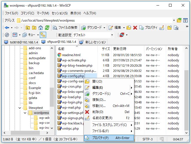This screenshot has width=191, height=144.
Task: Click the address path input field
Action: coord(94,20)
